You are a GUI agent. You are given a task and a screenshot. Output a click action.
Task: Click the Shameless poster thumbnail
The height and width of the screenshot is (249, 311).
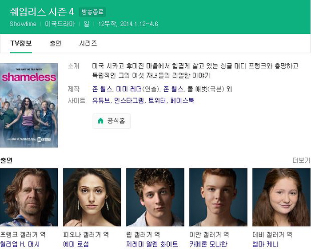coord(29,105)
